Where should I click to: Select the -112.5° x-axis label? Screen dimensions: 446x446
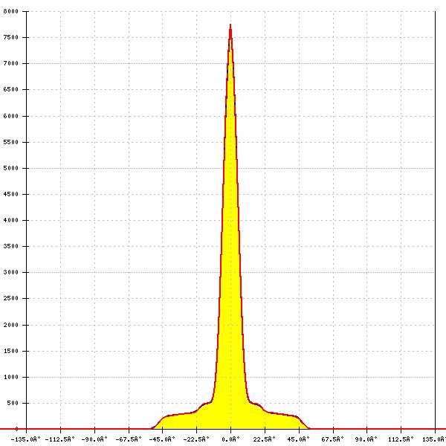pyautogui.click(x=59, y=439)
